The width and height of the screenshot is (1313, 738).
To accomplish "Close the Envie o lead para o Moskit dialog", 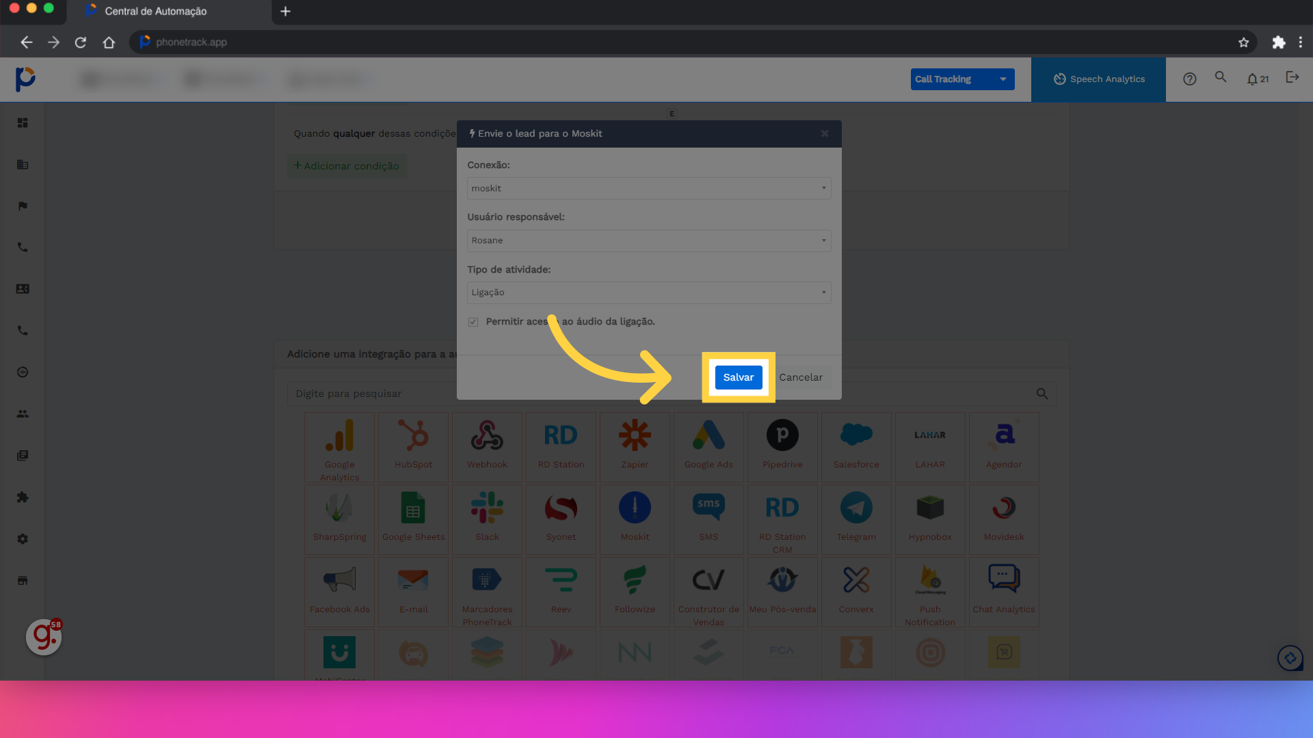I will (x=825, y=133).
